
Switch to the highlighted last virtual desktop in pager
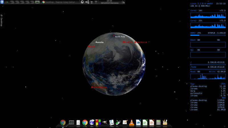[x=37, y=2]
